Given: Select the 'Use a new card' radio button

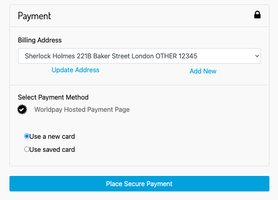Looking at the screenshot, I should tap(27, 136).
